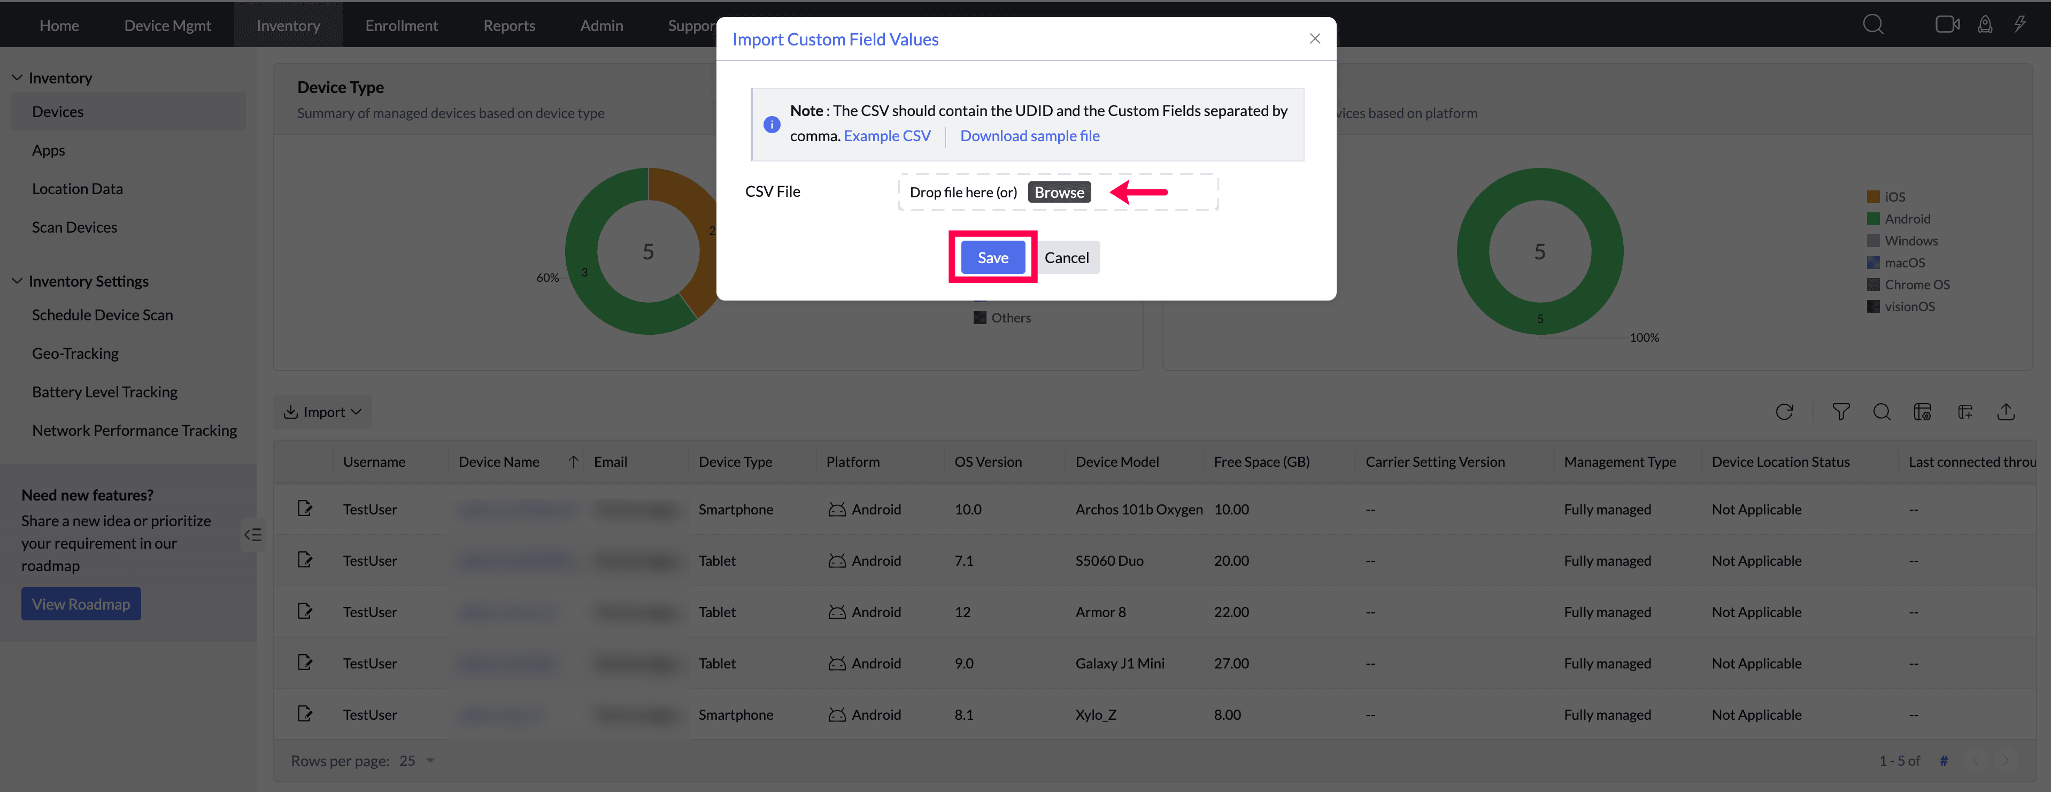Image resolution: width=2051 pixels, height=792 pixels.
Task: Open the Home tab
Action: point(59,25)
